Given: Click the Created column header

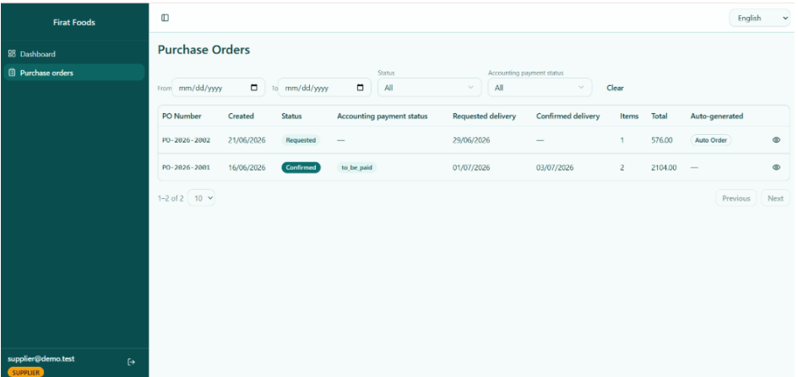Looking at the screenshot, I should 241,116.
